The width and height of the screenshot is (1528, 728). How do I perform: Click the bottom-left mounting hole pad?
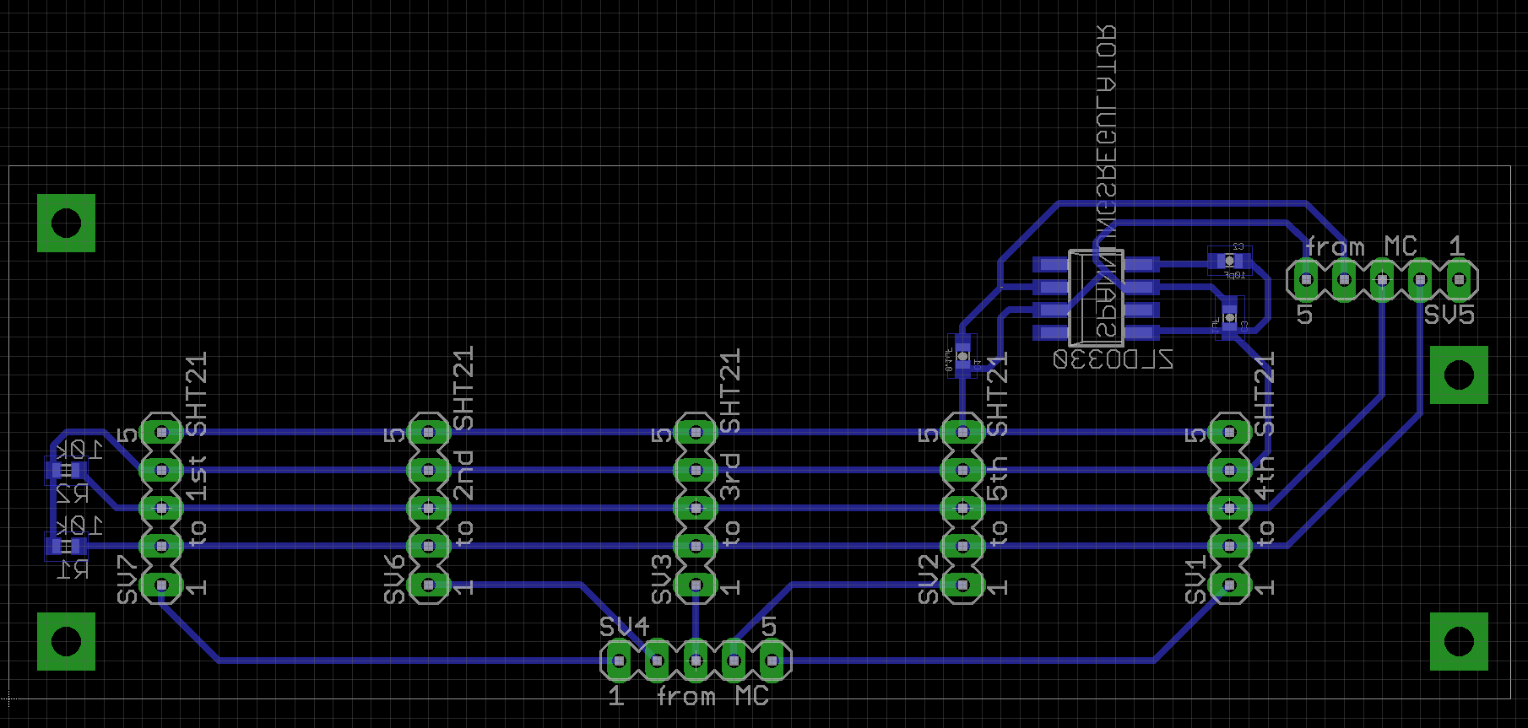click(66, 642)
